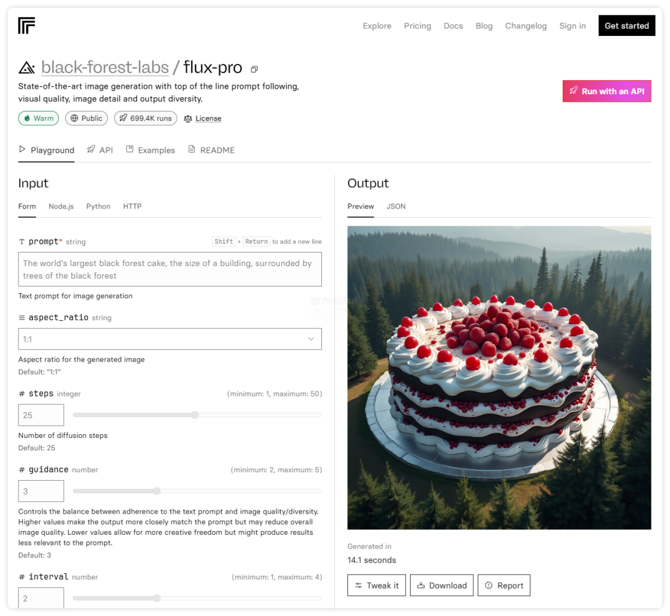Click the Report alert icon

(489, 586)
